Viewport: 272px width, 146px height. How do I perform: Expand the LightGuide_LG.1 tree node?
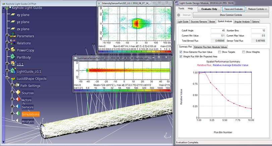pyautogui.click(x=7, y=70)
